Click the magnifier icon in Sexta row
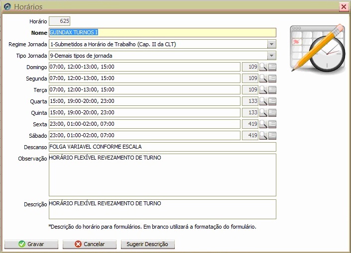This screenshot has height=253, width=351. click(263, 124)
